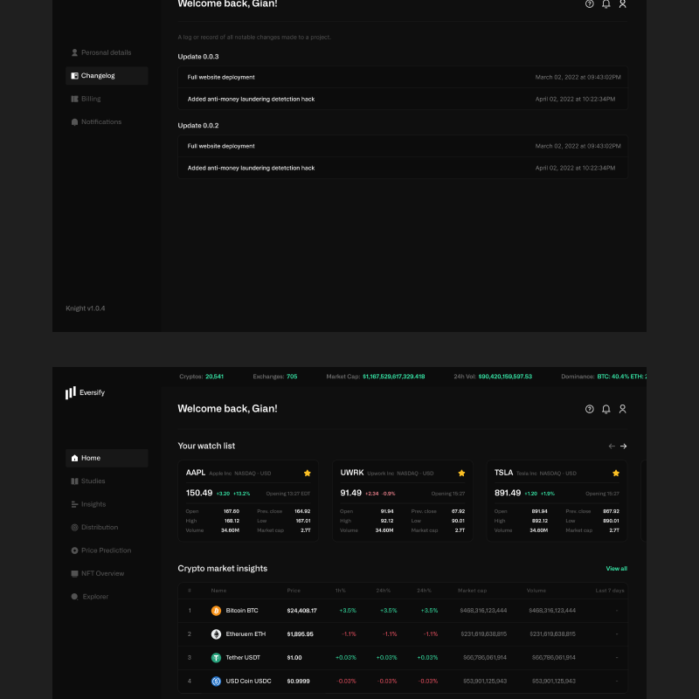Select Bitcoin BTC name in table
699x699 pixels.
(x=242, y=611)
